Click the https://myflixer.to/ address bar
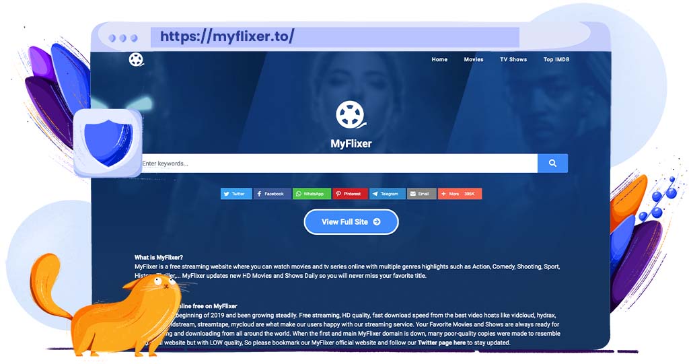Image resolution: width=689 pixels, height=364 pixels. 335,37
